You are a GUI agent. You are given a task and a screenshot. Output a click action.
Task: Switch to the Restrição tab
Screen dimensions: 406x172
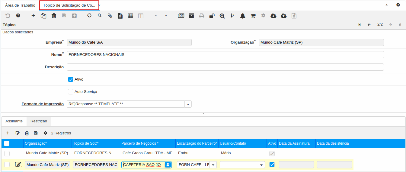39,121
